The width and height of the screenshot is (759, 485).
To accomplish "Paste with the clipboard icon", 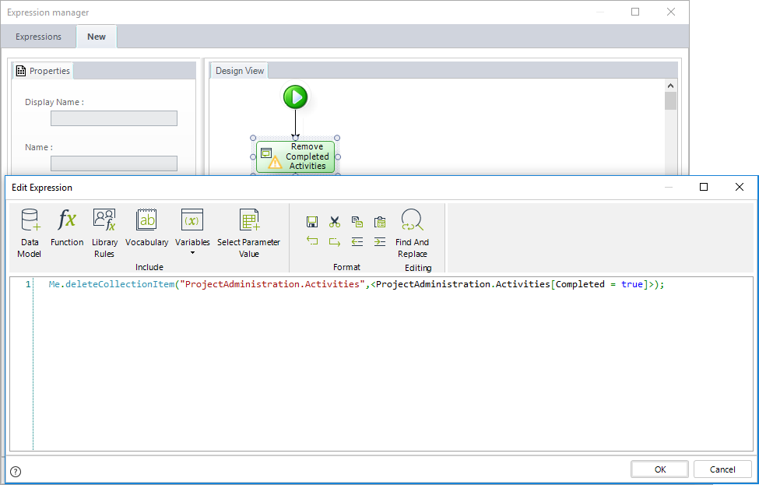I will click(x=380, y=222).
